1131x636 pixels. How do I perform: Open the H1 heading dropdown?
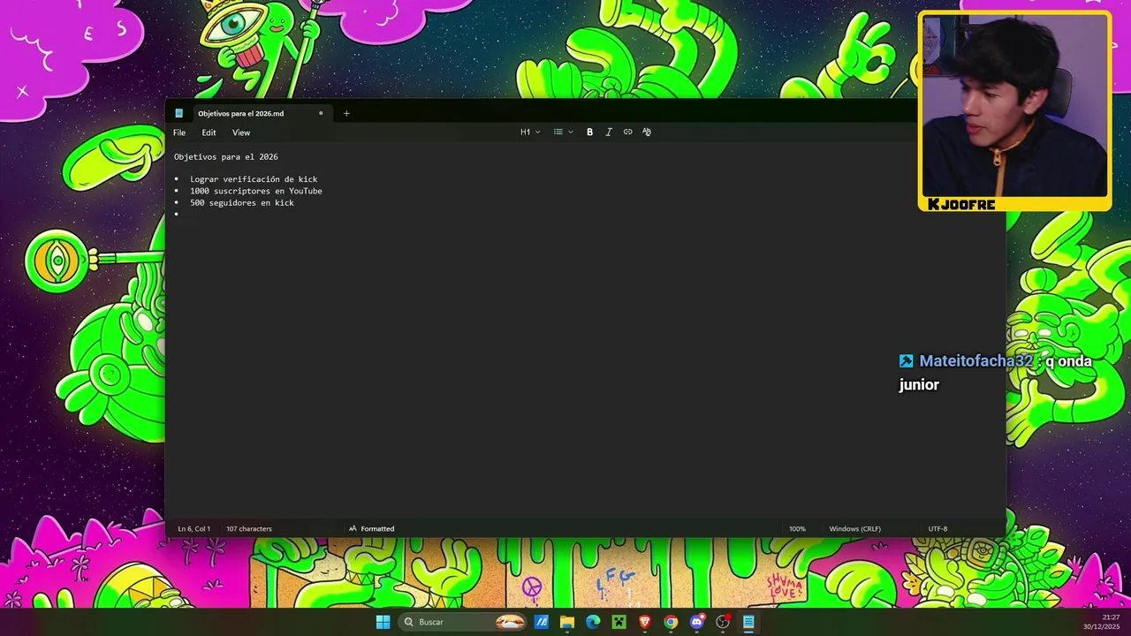(530, 132)
